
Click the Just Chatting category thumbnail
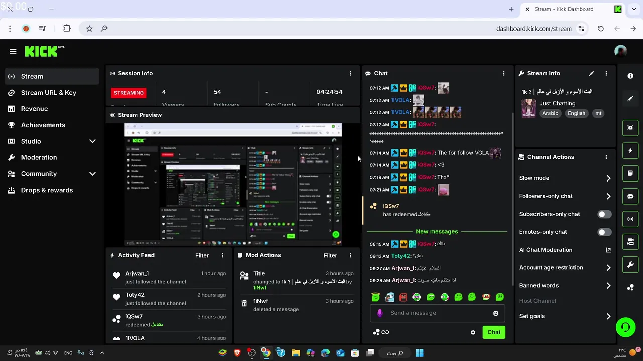click(x=528, y=108)
